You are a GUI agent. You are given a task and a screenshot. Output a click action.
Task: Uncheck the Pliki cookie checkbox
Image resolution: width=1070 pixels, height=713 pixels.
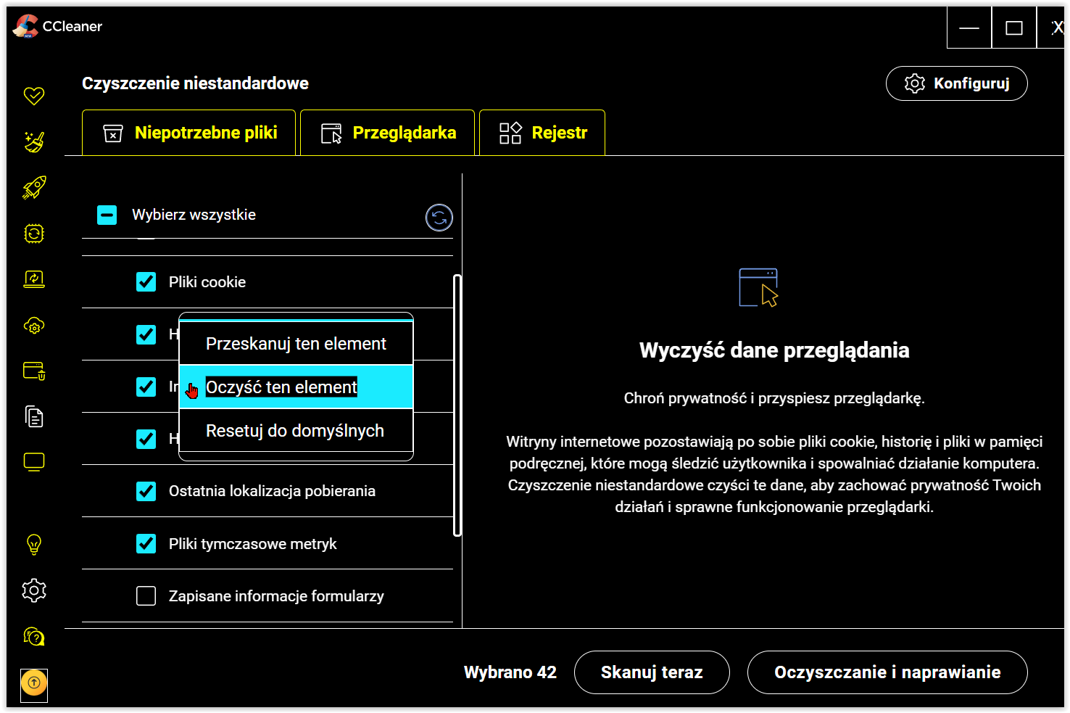pyautogui.click(x=146, y=282)
